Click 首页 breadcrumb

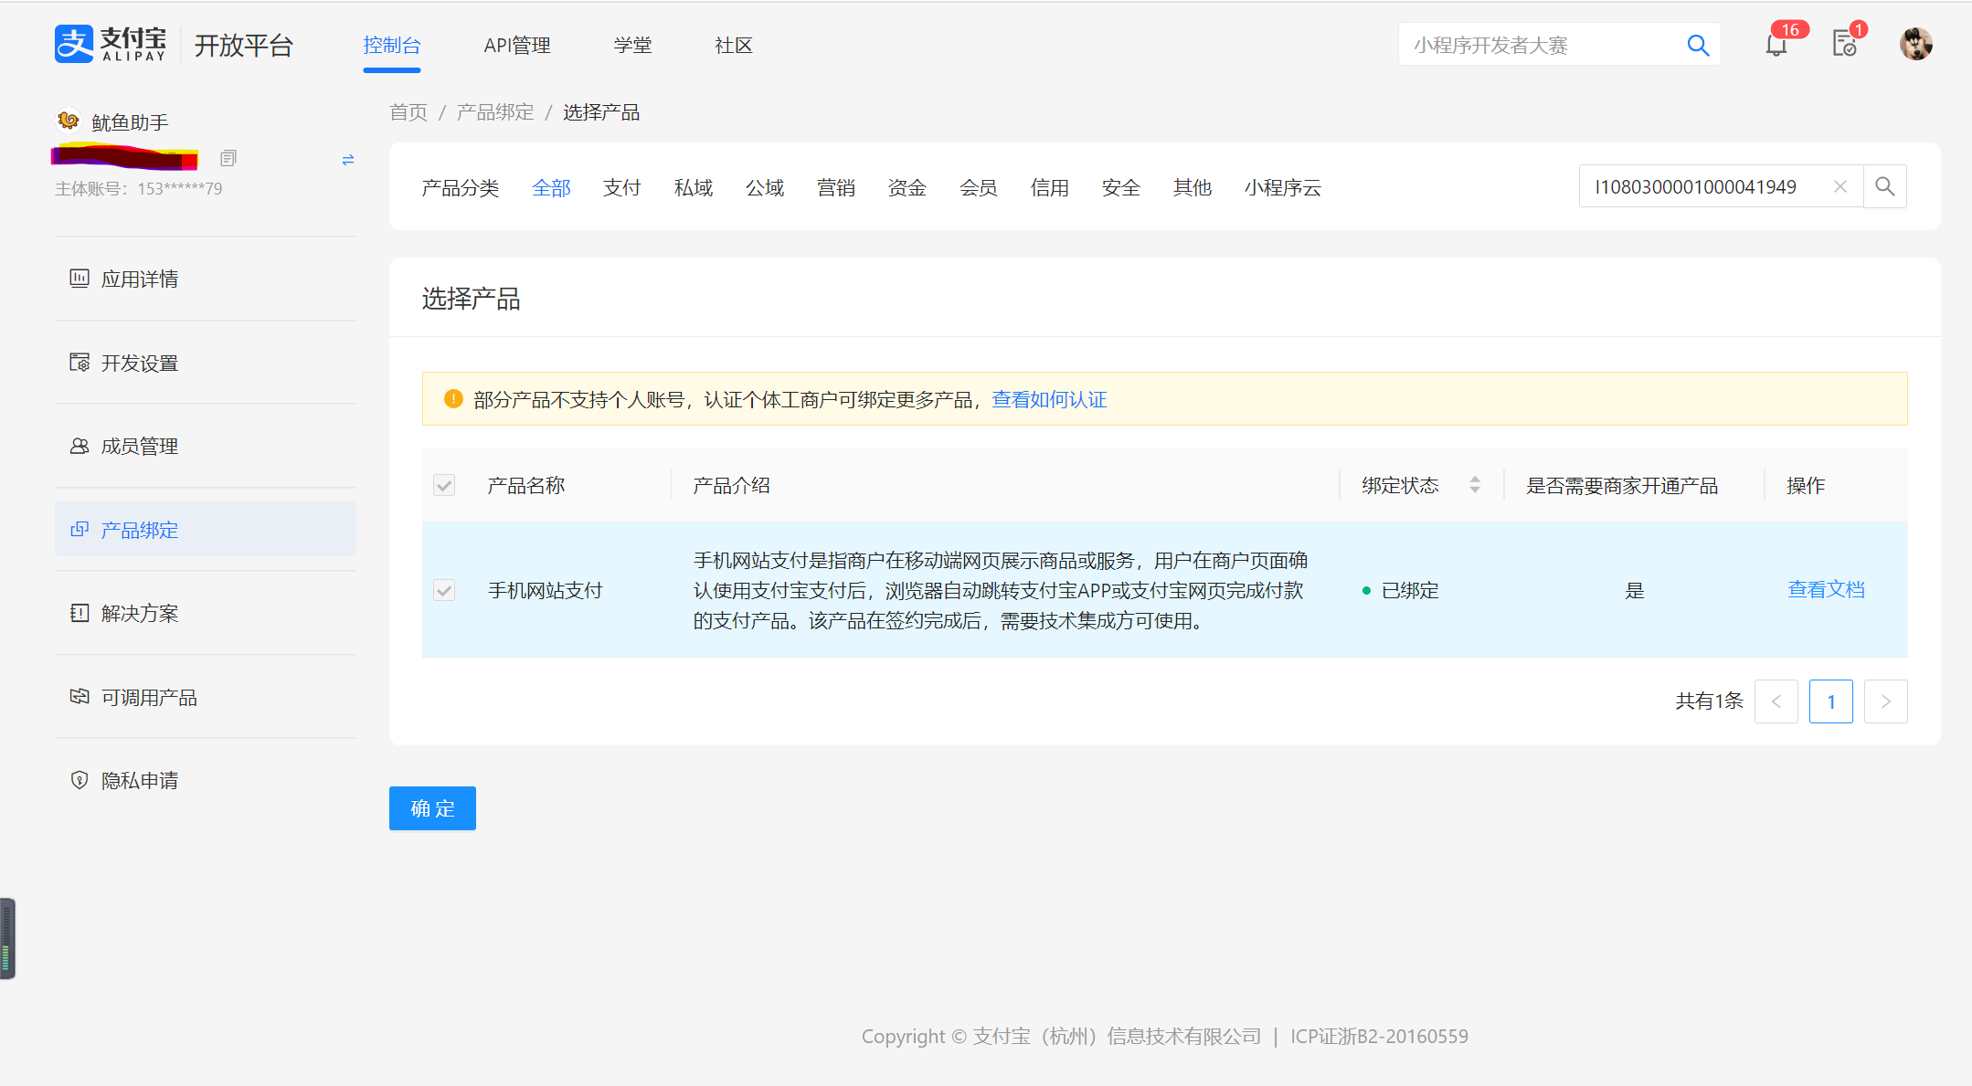coord(408,111)
